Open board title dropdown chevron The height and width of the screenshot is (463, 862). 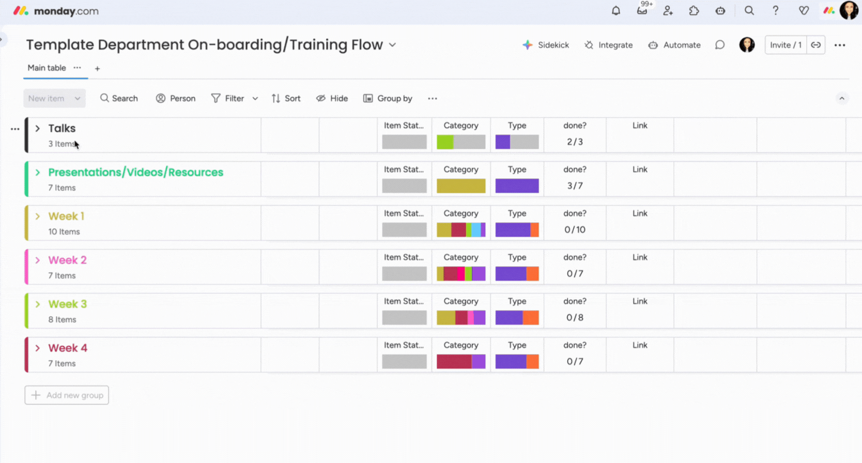393,45
